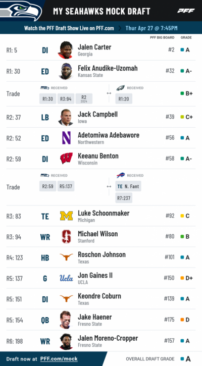The image size is (202, 366).
Task: Click the Eagles logo in first trade
Action: 121,88
